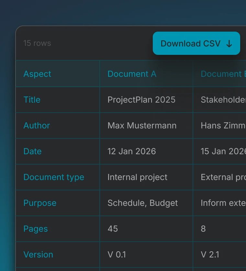246x271 pixels.
Task: Click the Document B column header
Action: pos(223,74)
